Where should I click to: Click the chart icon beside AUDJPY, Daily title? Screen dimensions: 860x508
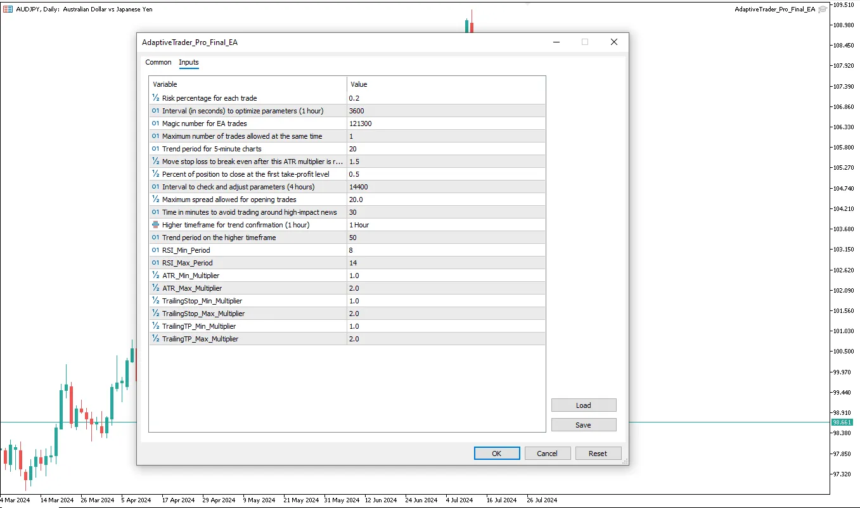point(7,9)
